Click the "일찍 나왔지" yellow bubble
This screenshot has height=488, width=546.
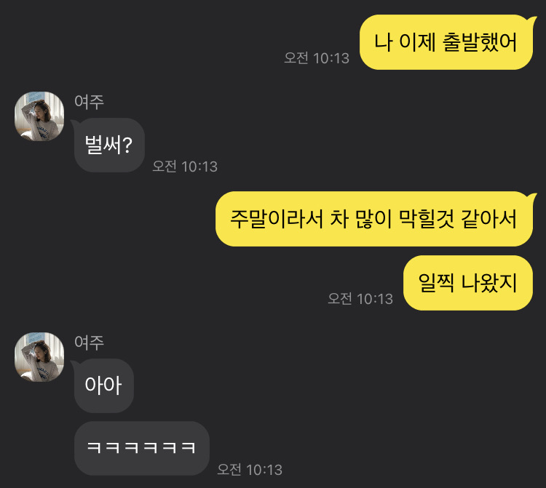point(468,283)
